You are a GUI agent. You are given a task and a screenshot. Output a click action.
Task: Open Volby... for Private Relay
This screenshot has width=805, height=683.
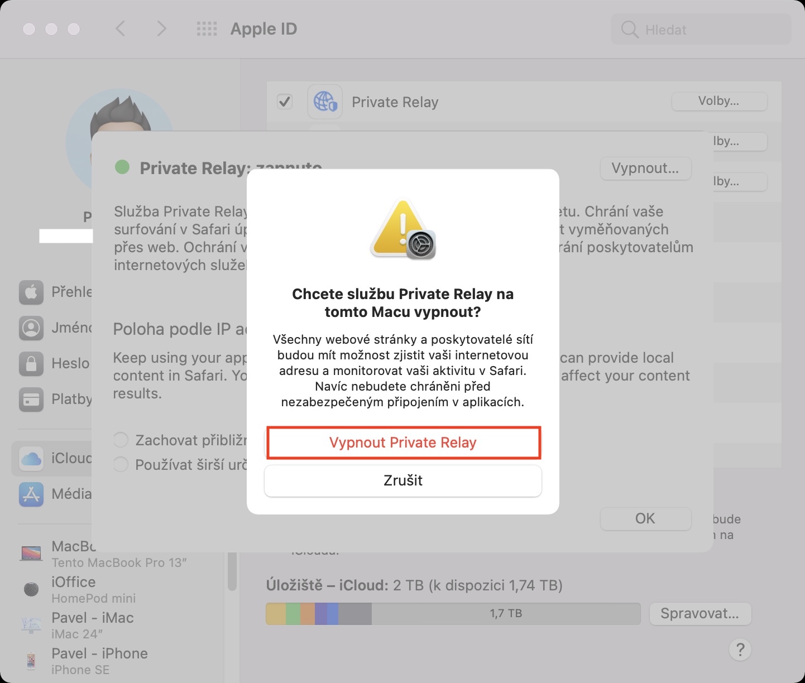tap(719, 101)
